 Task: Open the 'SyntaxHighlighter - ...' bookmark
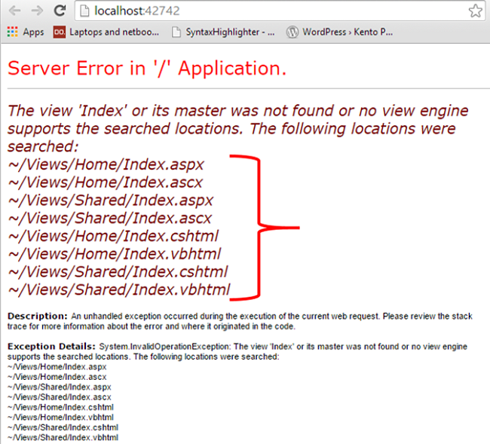(223, 32)
